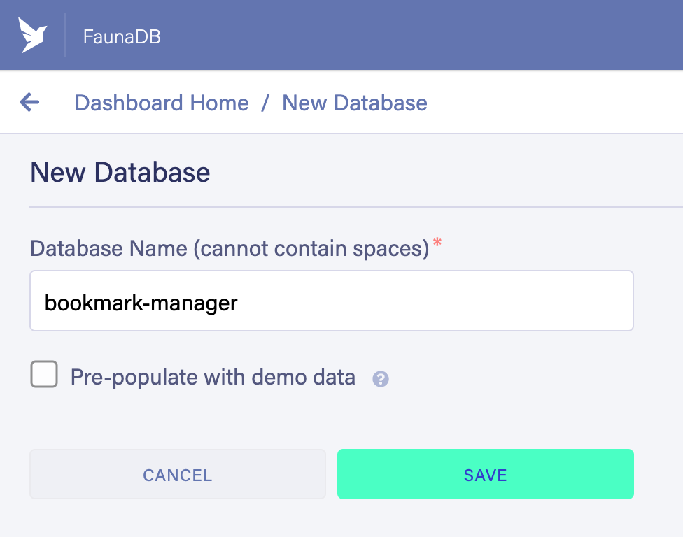Save the new bookmark-manager database
The width and height of the screenshot is (683, 537).
pyautogui.click(x=485, y=474)
